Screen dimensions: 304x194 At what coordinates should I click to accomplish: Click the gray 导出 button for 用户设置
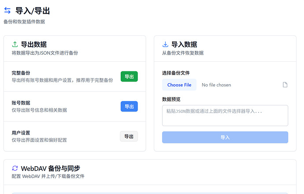point(129,136)
